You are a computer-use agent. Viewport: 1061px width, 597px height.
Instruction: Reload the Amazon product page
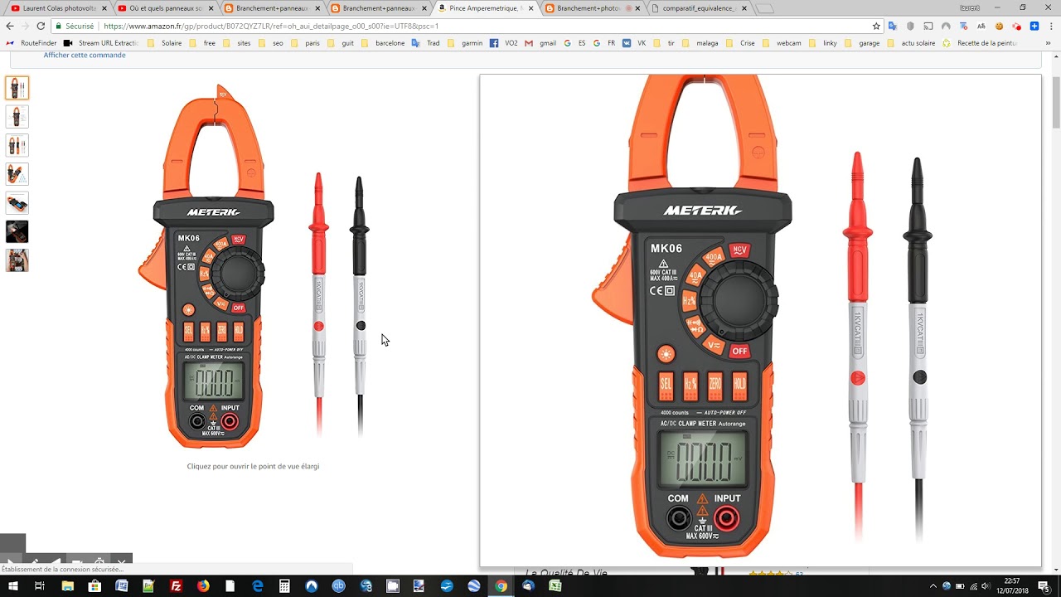pyautogui.click(x=40, y=26)
